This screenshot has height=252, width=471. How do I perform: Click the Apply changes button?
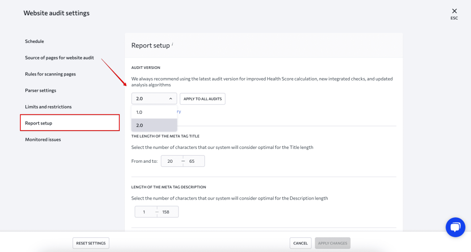point(332,243)
